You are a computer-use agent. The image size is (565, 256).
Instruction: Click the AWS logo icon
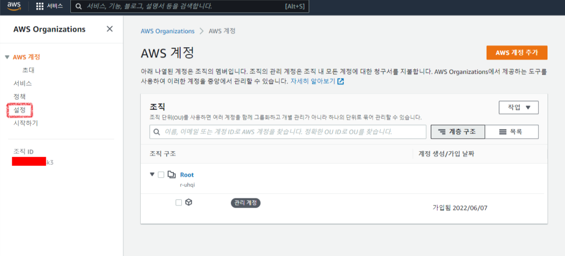pos(14,6)
